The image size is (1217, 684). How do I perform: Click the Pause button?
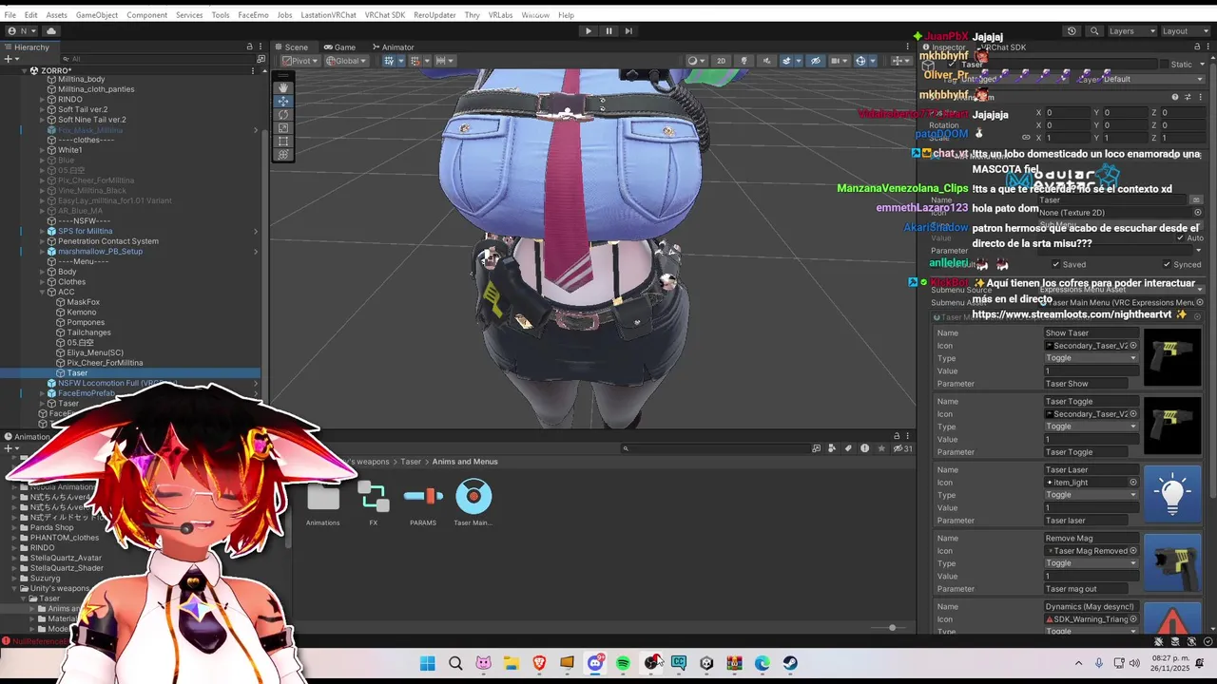608,31
